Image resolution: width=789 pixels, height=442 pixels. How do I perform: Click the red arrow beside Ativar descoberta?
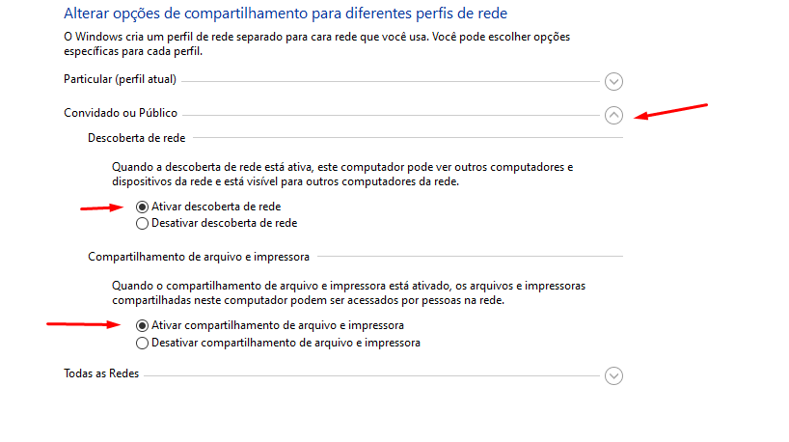click(101, 207)
